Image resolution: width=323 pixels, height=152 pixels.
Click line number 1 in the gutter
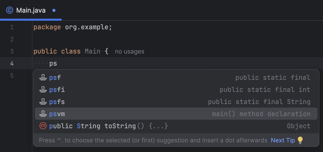point(12,27)
